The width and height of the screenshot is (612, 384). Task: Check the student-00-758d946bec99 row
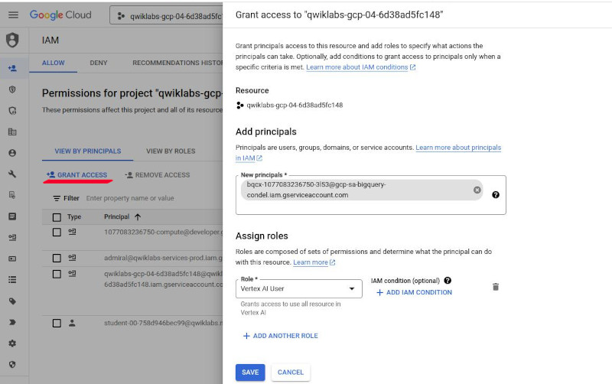[x=57, y=323]
